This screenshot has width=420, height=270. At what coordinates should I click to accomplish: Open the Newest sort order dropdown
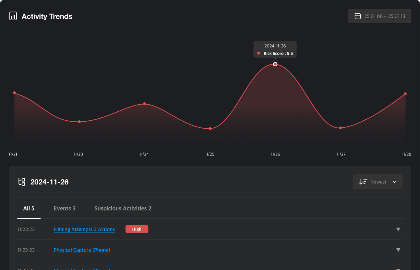coord(378,182)
